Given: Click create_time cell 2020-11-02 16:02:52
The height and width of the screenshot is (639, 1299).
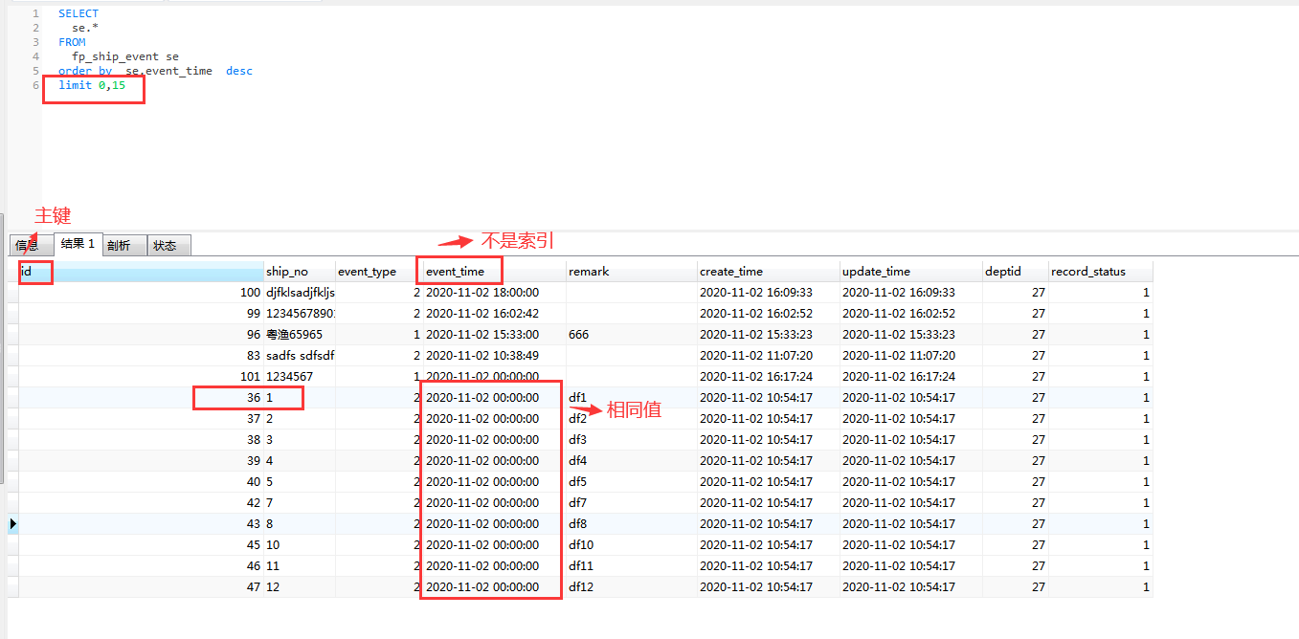Looking at the screenshot, I should click(x=769, y=314).
